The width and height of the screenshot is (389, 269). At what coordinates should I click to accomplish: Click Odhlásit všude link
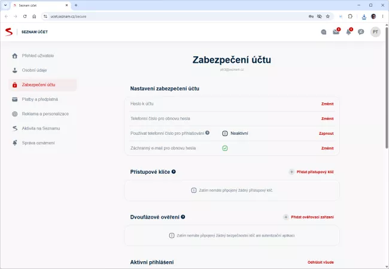(321, 262)
